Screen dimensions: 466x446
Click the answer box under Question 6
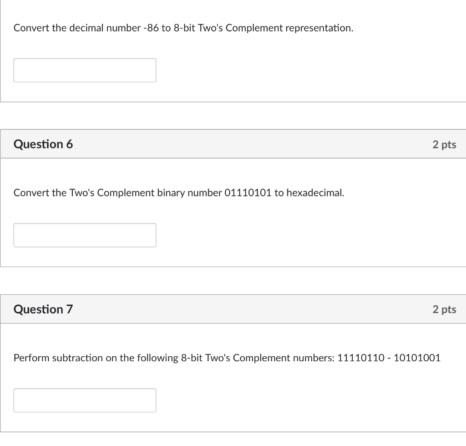click(85, 235)
